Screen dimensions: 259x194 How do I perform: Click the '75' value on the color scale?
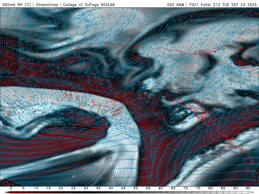tap(198, 188)
